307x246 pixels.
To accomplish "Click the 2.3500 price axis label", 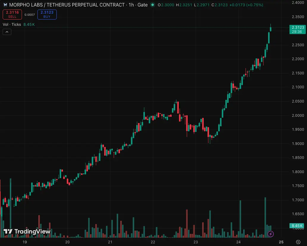I will point(298,17).
